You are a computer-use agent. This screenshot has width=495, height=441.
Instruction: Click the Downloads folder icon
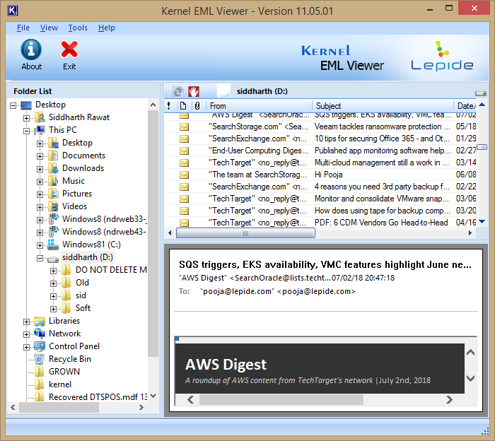53,168
